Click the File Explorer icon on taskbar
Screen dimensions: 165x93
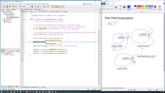(11, 92)
